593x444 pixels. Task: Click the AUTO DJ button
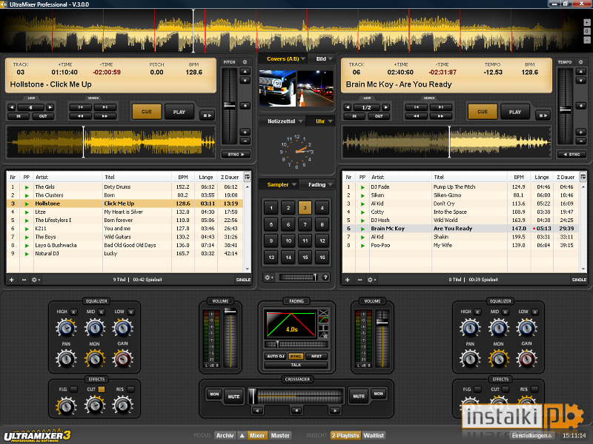pyautogui.click(x=275, y=356)
